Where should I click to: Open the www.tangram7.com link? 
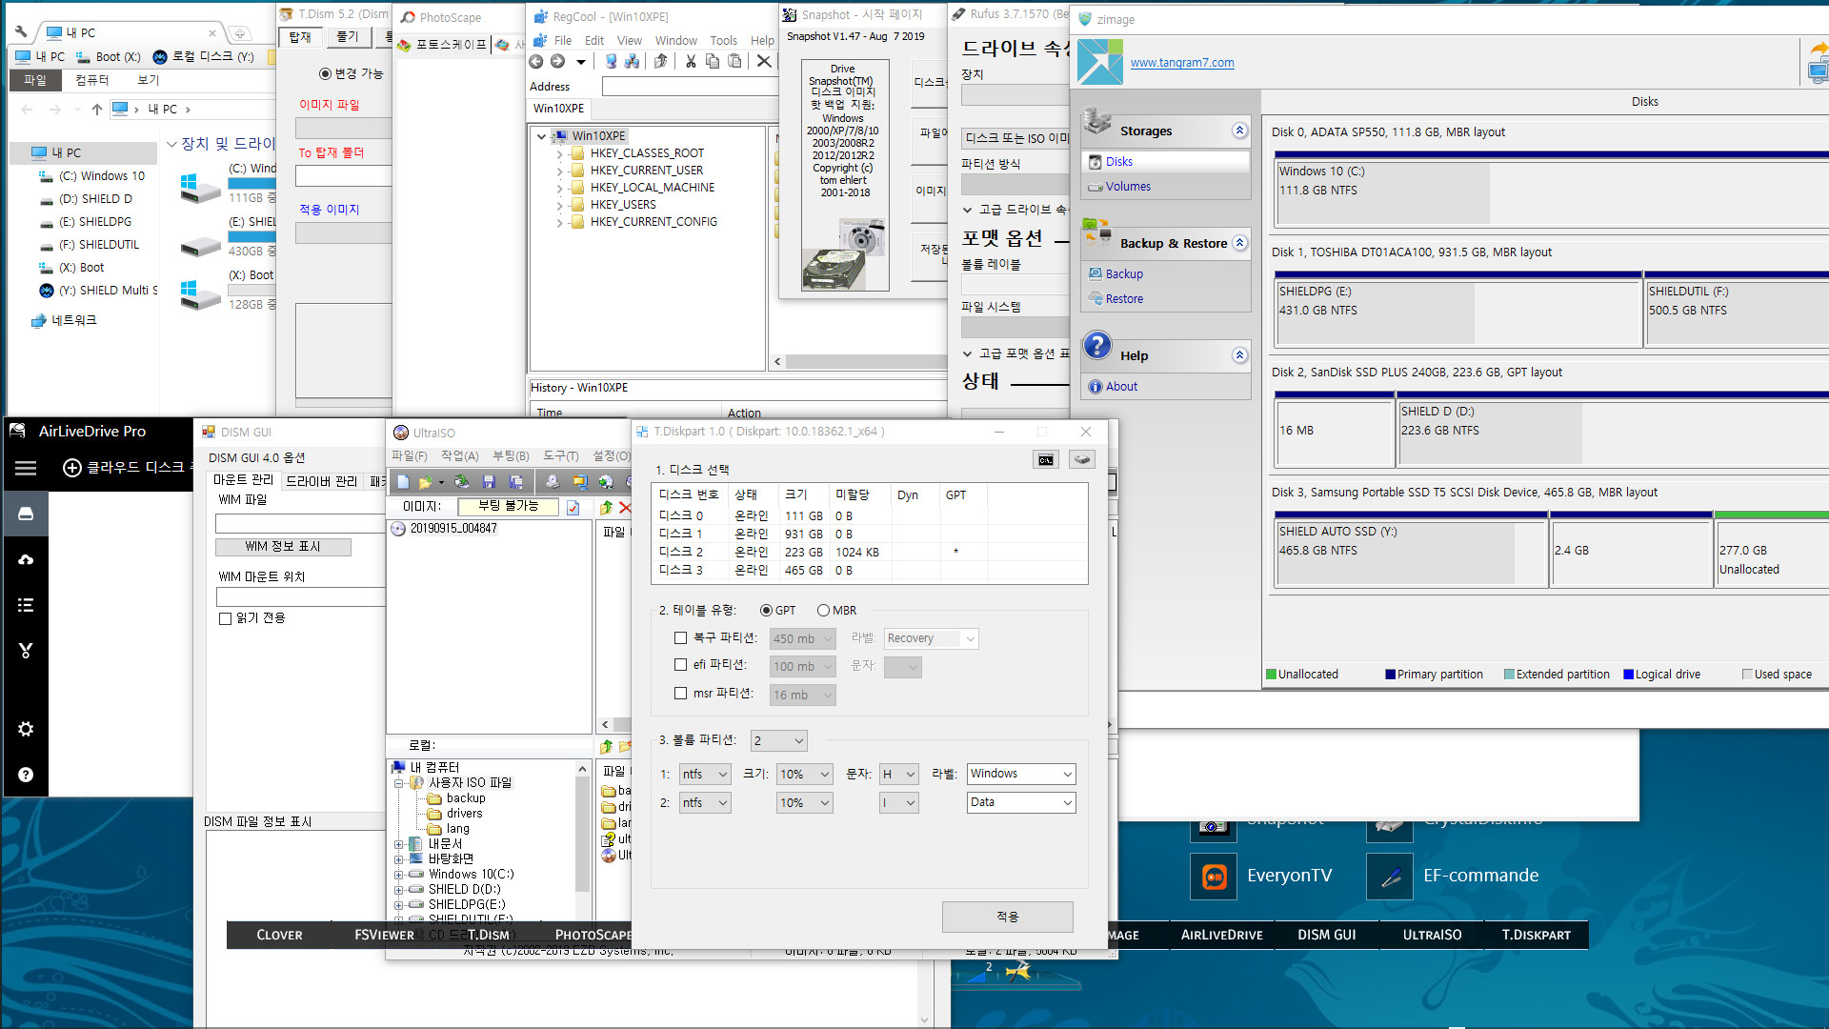(x=1182, y=63)
